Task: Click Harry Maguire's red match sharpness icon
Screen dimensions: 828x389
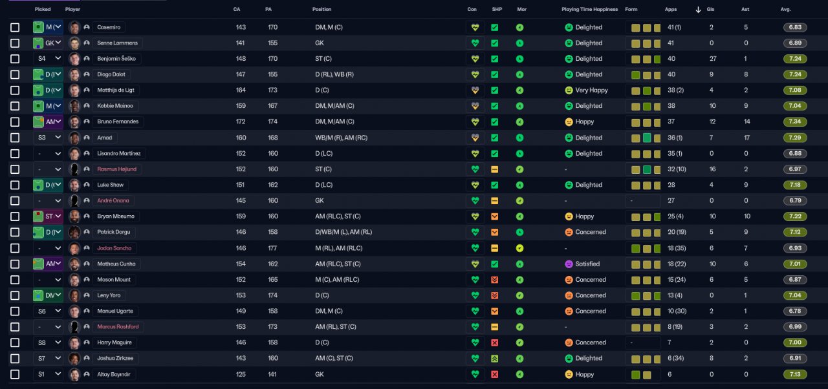Action: pos(494,342)
